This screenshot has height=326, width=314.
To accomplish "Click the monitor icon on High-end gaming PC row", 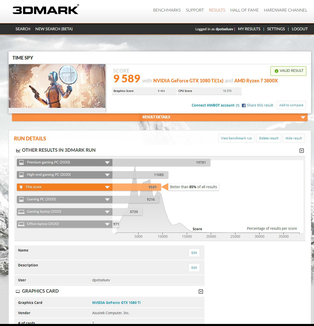I will 22,175.
